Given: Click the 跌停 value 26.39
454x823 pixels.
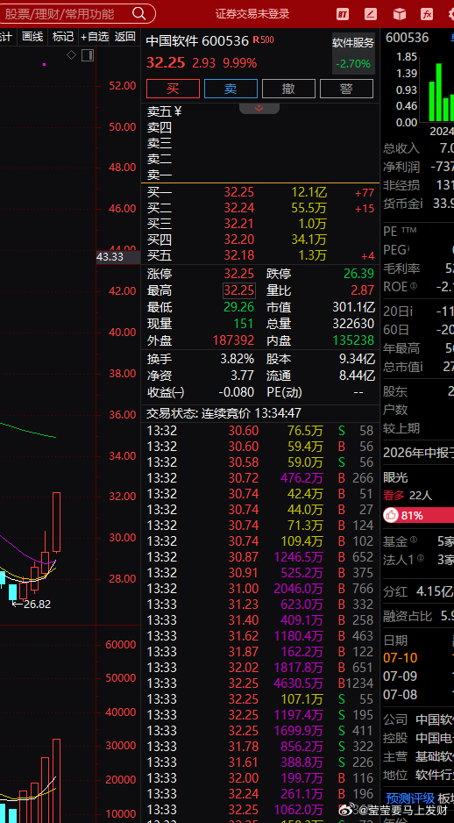Looking at the screenshot, I should click(359, 274).
